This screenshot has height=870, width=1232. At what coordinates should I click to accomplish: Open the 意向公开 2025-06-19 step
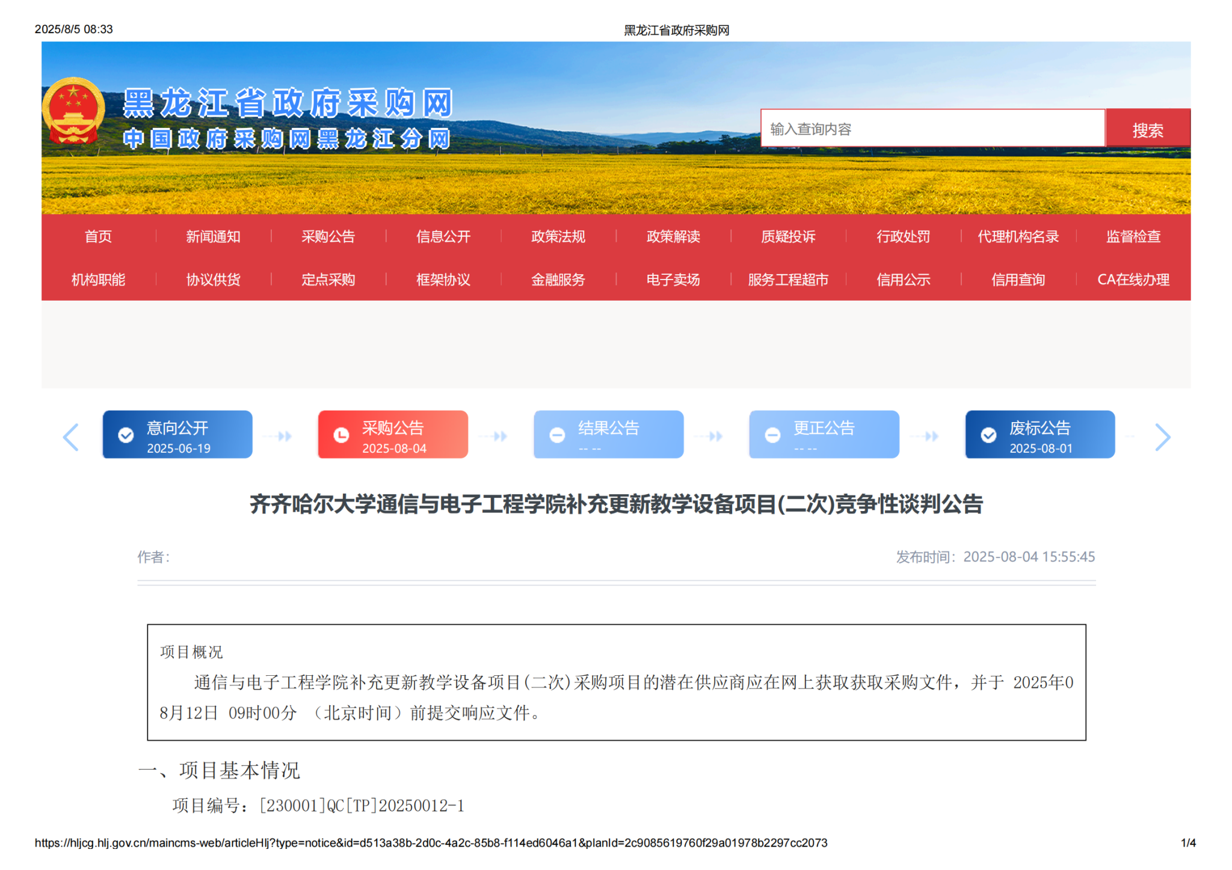click(x=178, y=435)
